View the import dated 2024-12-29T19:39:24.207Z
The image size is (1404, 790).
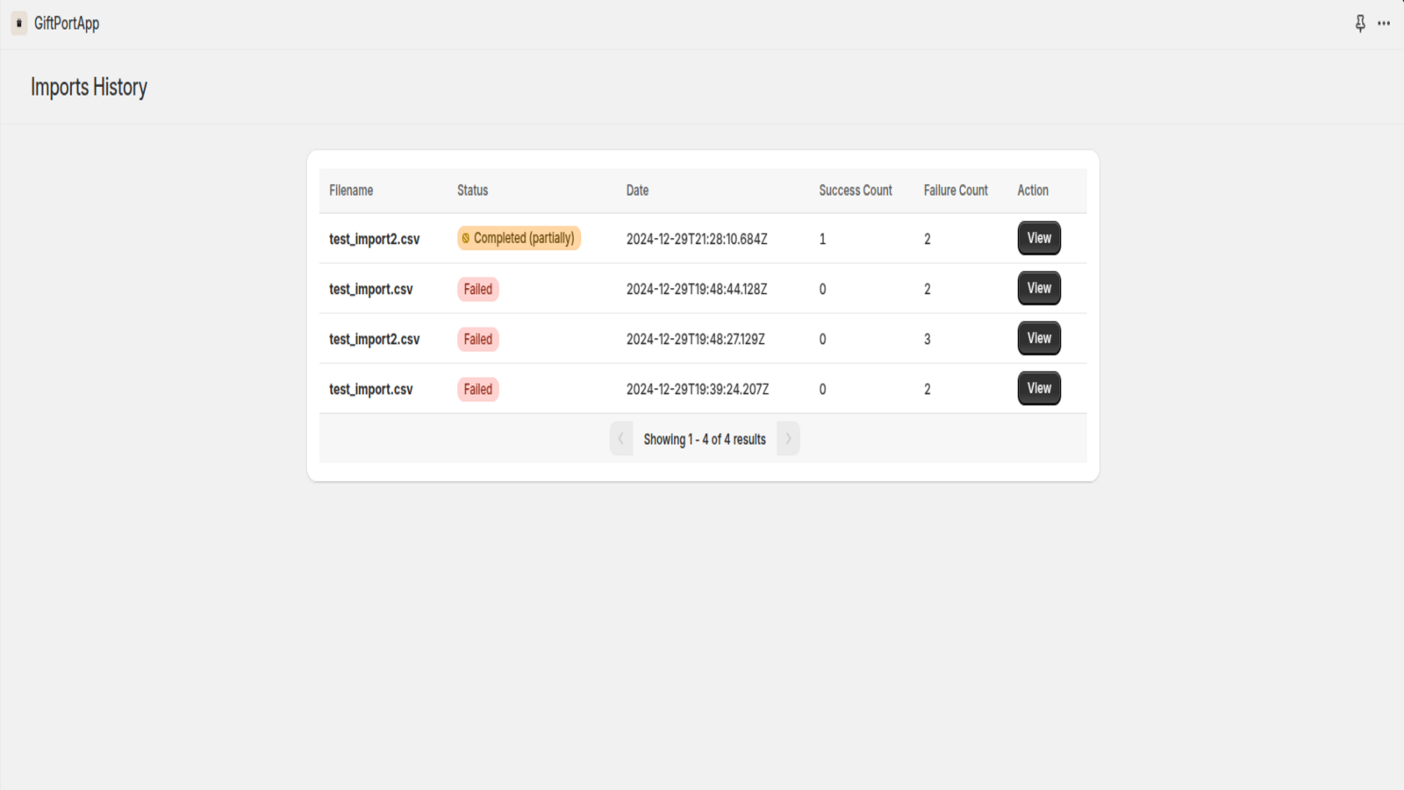coord(1039,389)
